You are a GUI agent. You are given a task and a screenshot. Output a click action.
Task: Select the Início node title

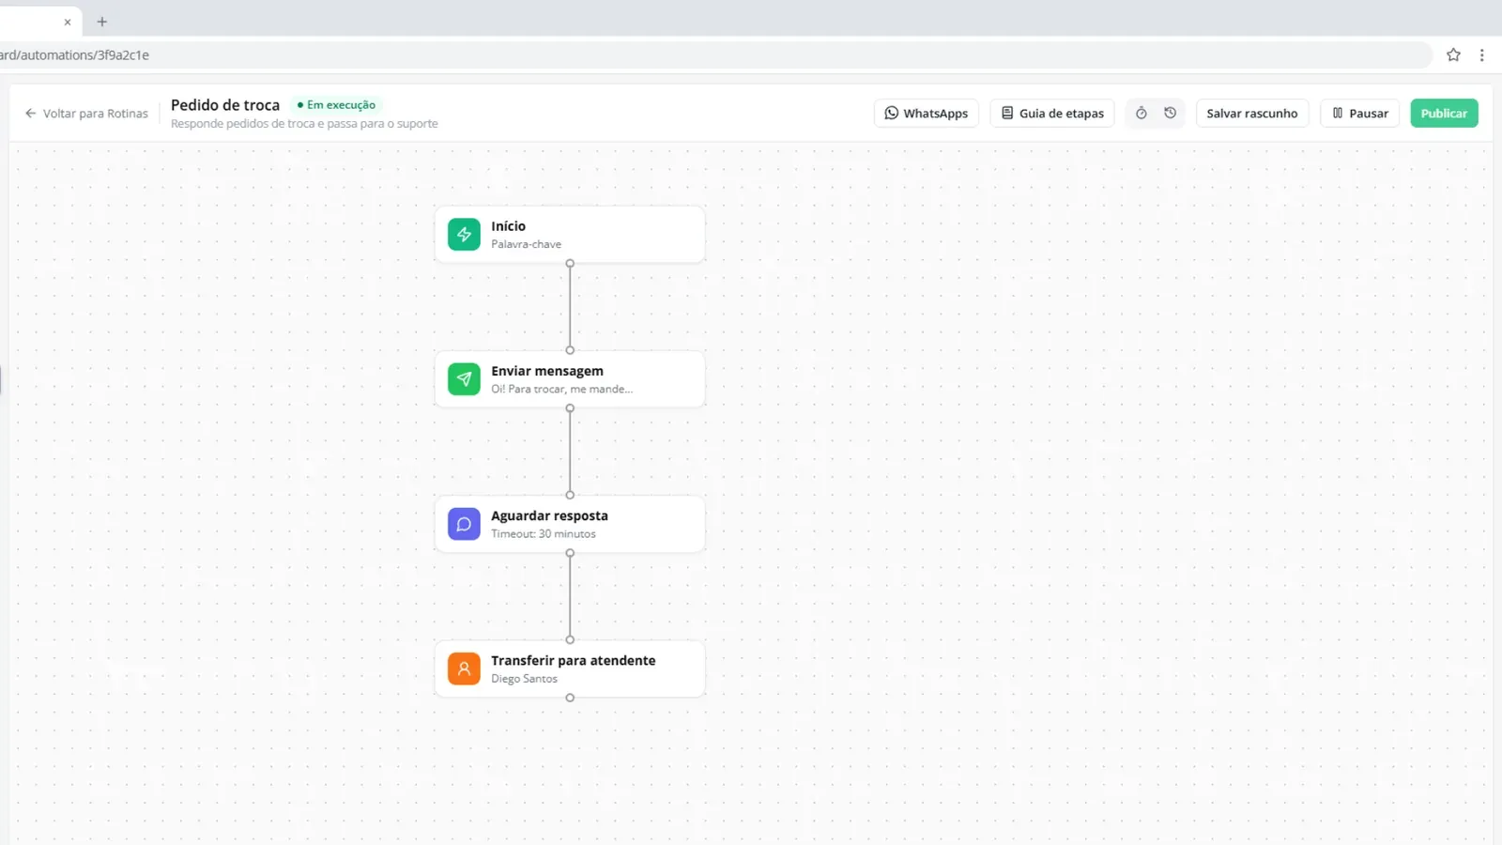pyautogui.click(x=508, y=226)
